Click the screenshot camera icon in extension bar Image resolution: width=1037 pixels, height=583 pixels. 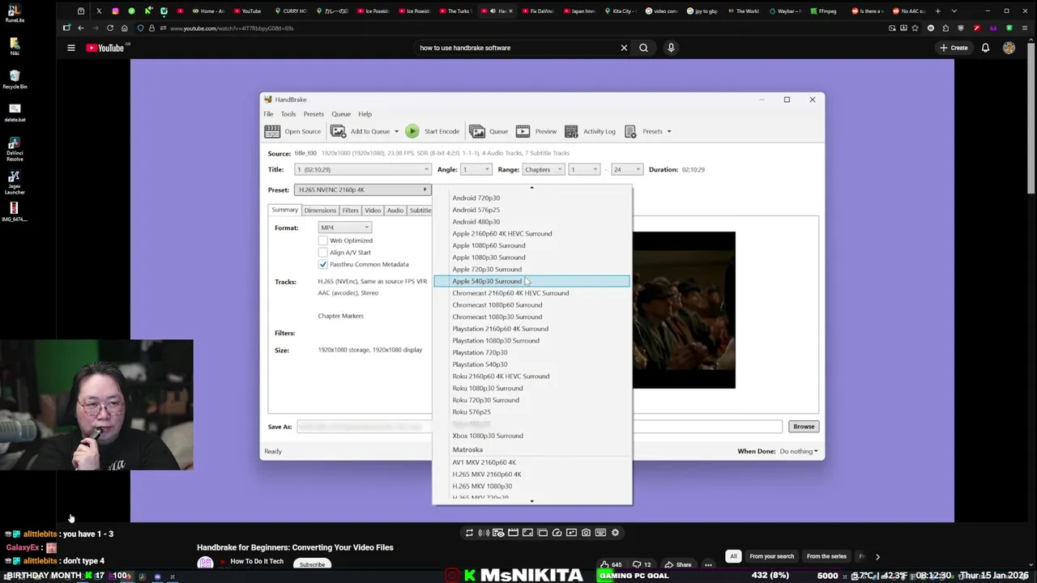pyautogui.click(x=586, y=532)
